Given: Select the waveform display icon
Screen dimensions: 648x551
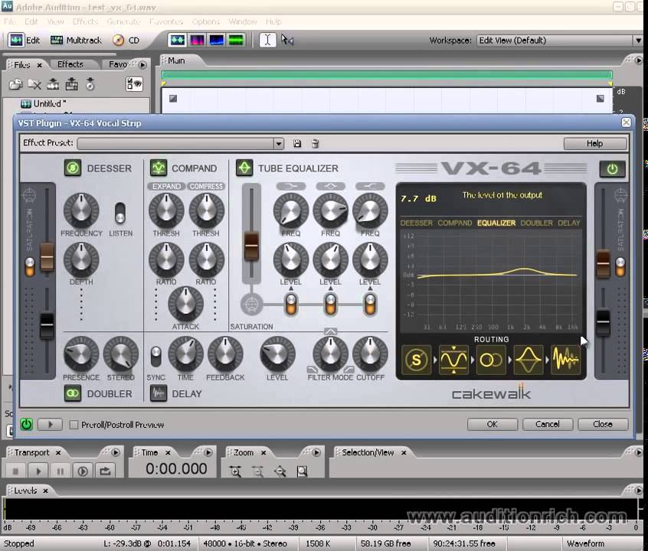Looking at the screenshot, I should pos(177,40).
